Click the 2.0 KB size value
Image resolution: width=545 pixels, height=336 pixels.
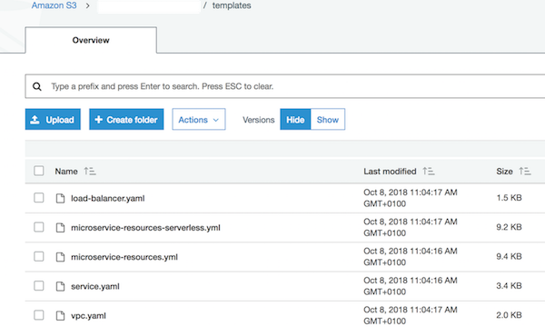click(x=510, y=315)
